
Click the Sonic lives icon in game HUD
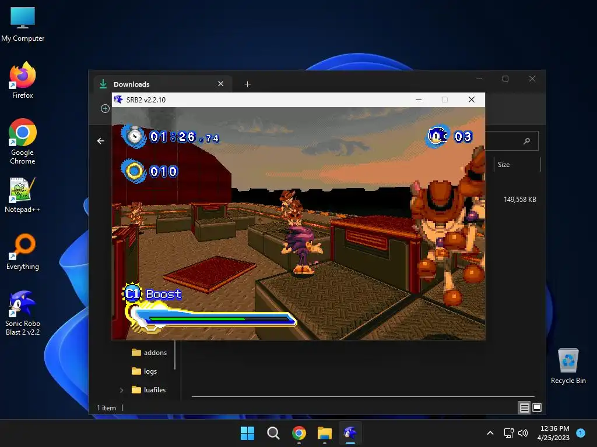[438, 136]
